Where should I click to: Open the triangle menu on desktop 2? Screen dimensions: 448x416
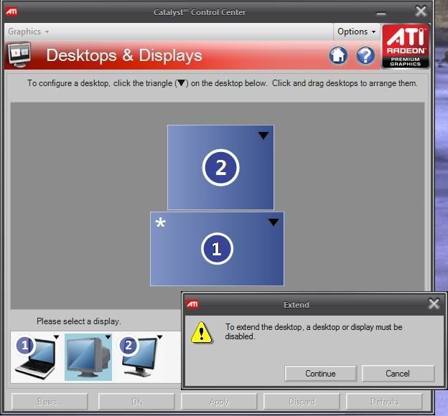click(263, 136)
